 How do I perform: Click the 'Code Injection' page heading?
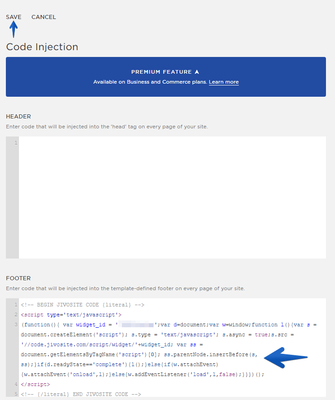pos(42,47)
